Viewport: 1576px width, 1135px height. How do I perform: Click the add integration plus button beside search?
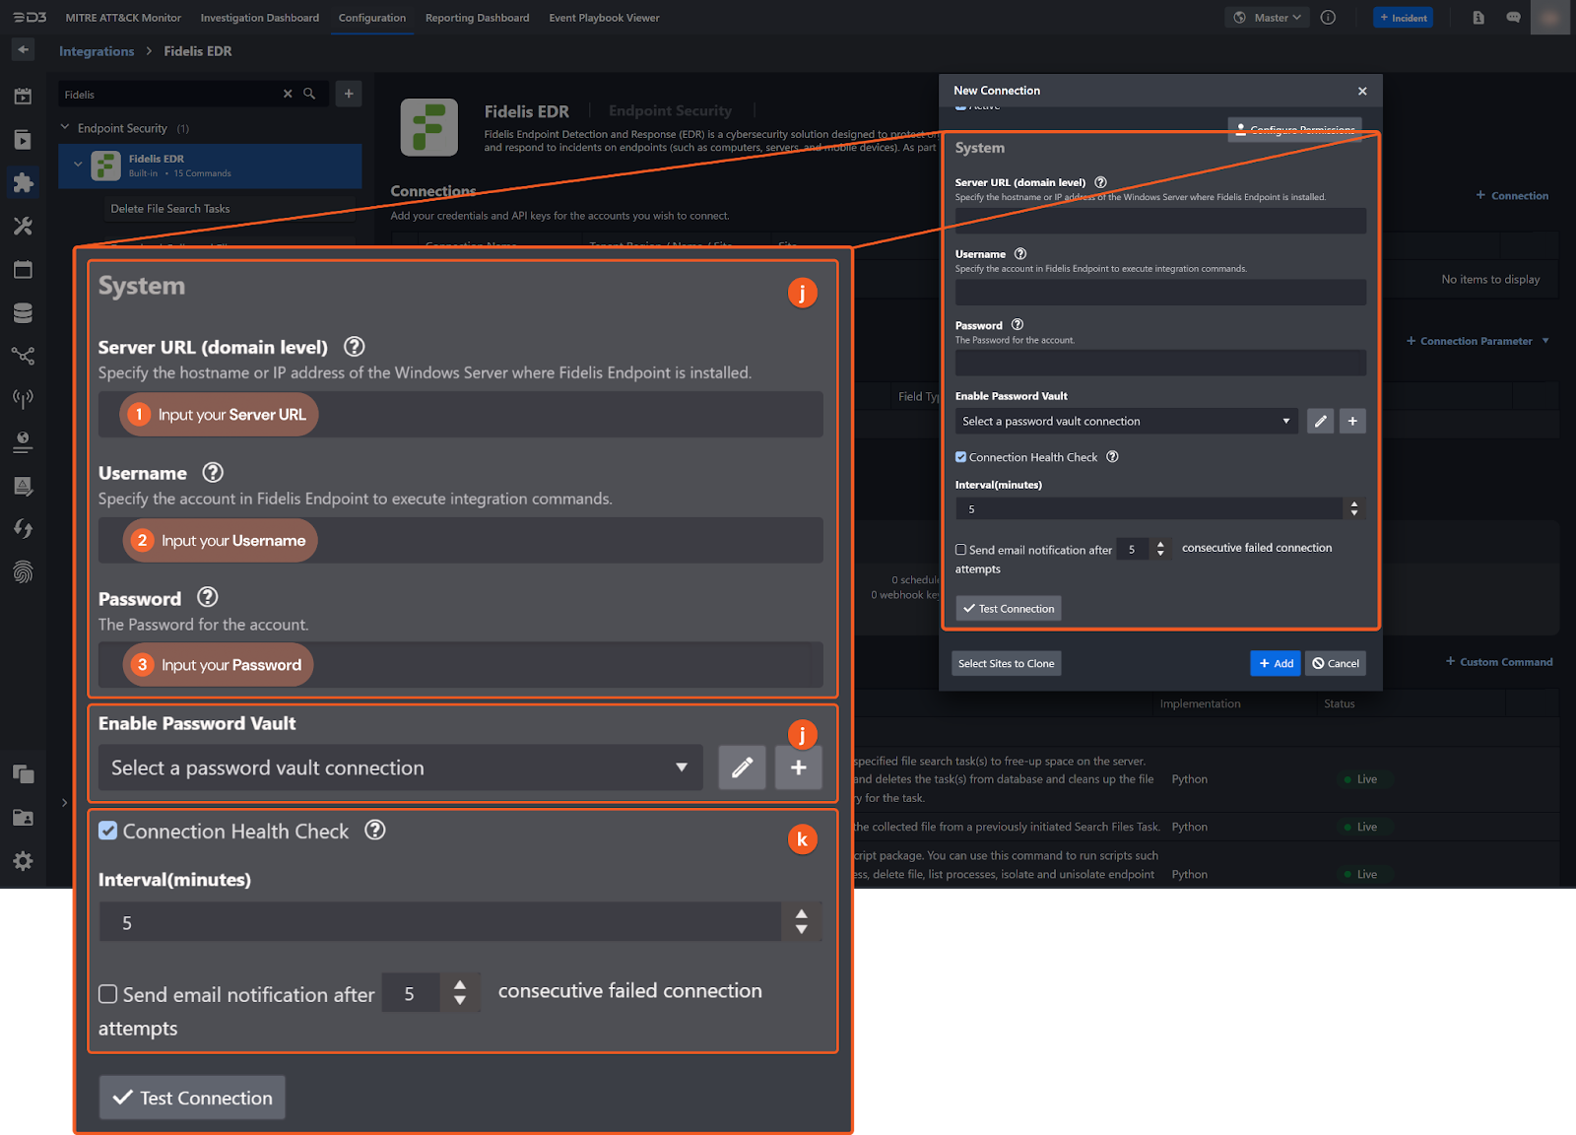click(x=349, y=94)
